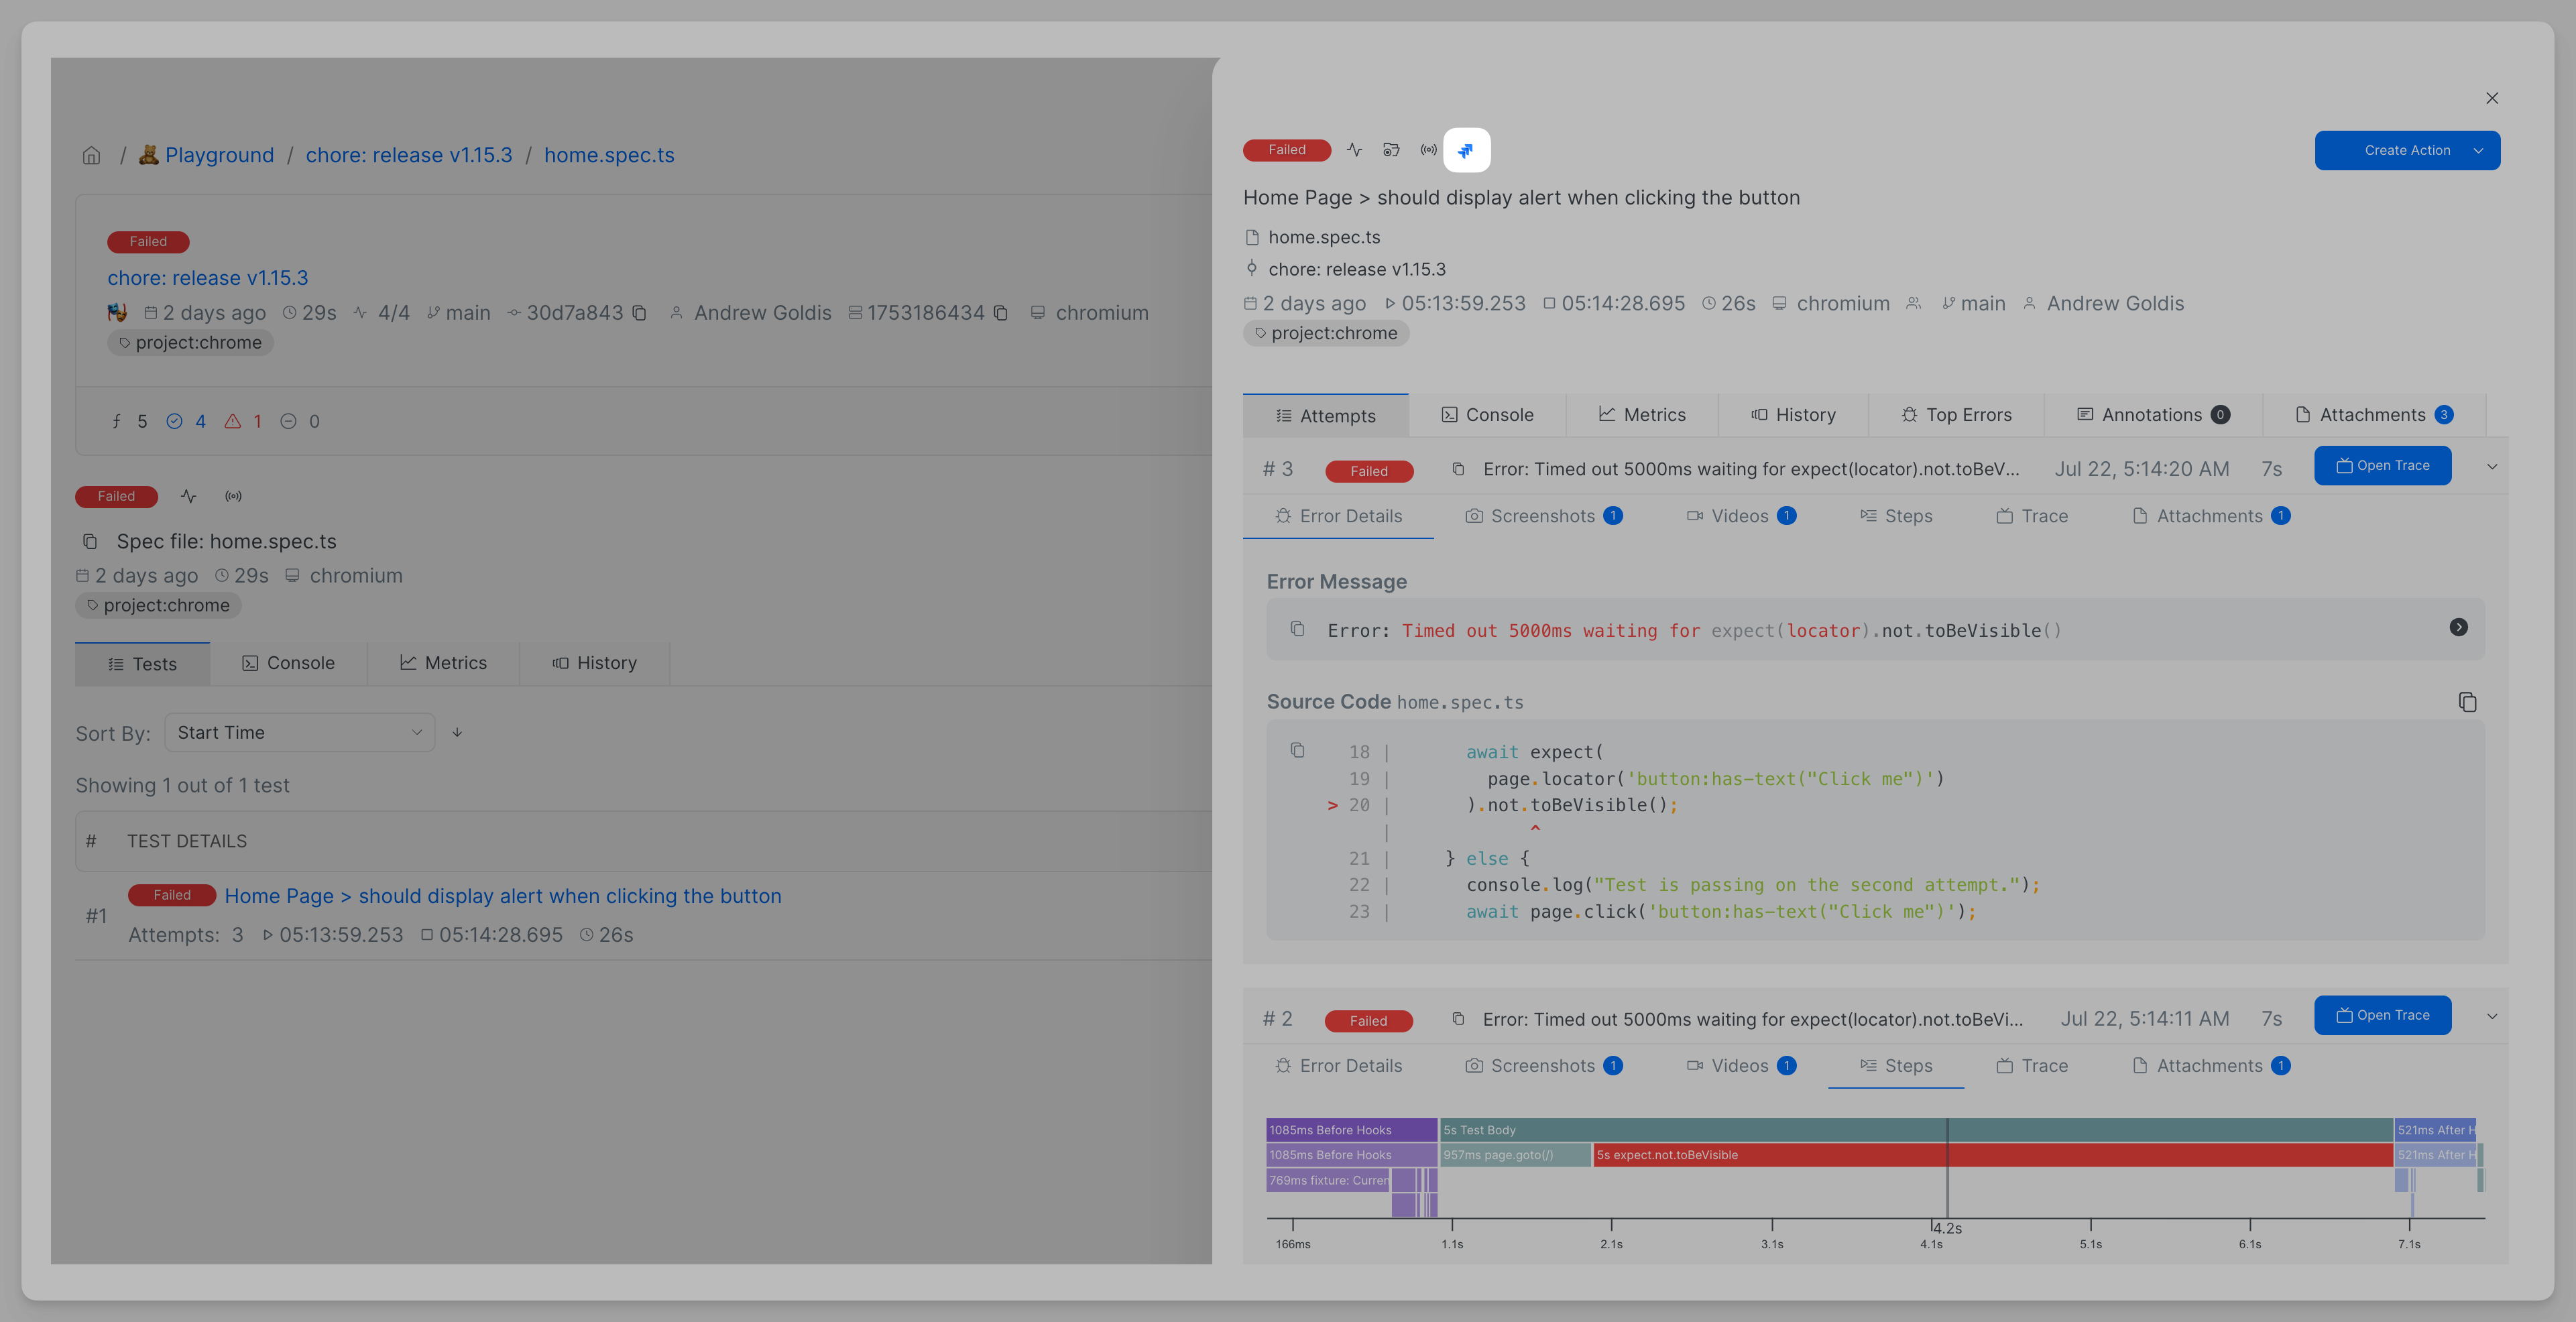Image resolution: width=2576 pixels, height=1322 pixels.
Task: Open Create Action dropdown arrow
Action: tap(2478, 150)
